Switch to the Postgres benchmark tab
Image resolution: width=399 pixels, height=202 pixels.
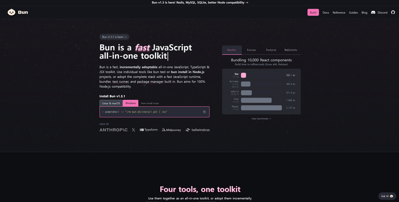click(x=271, y=50)
